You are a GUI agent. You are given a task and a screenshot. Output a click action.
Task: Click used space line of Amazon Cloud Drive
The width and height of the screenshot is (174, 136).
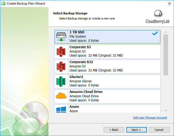[x=84, y=100]
